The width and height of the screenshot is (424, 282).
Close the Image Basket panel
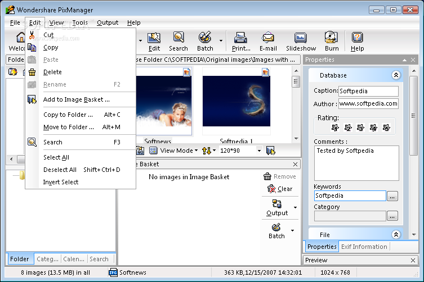(x=295, y=165)
